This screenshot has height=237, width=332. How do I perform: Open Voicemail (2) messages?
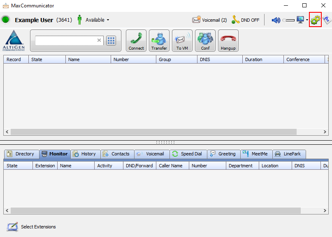point(210,20)
